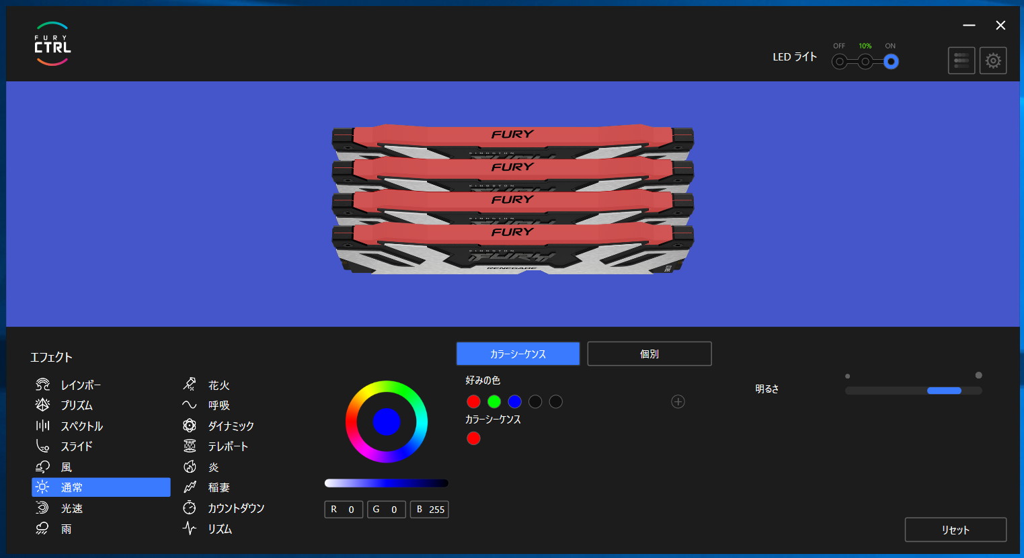Click the スペクトル effect label
This screenshot has height=558, width=1024.
[x=82, y=426]
